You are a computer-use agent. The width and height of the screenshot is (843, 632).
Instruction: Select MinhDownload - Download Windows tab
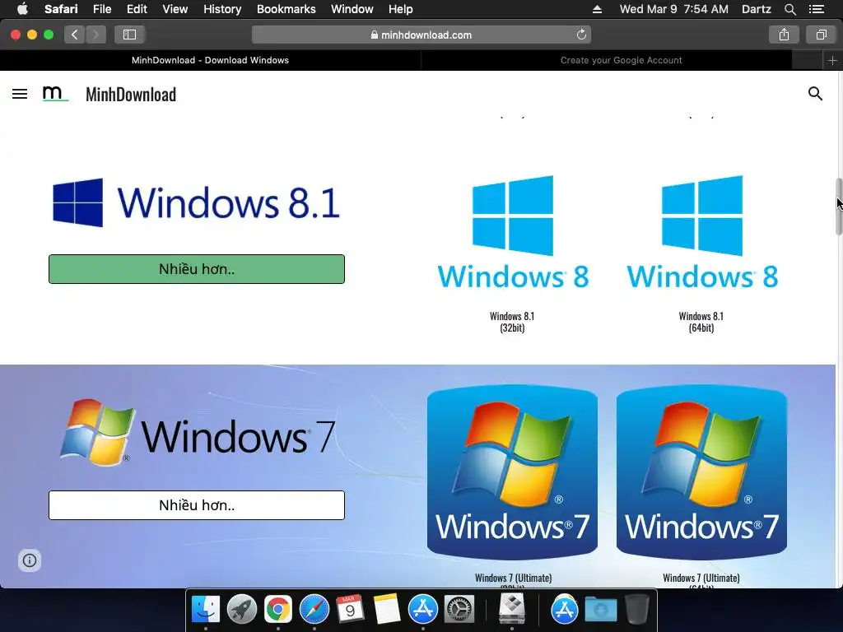click(x=210, y=61)
